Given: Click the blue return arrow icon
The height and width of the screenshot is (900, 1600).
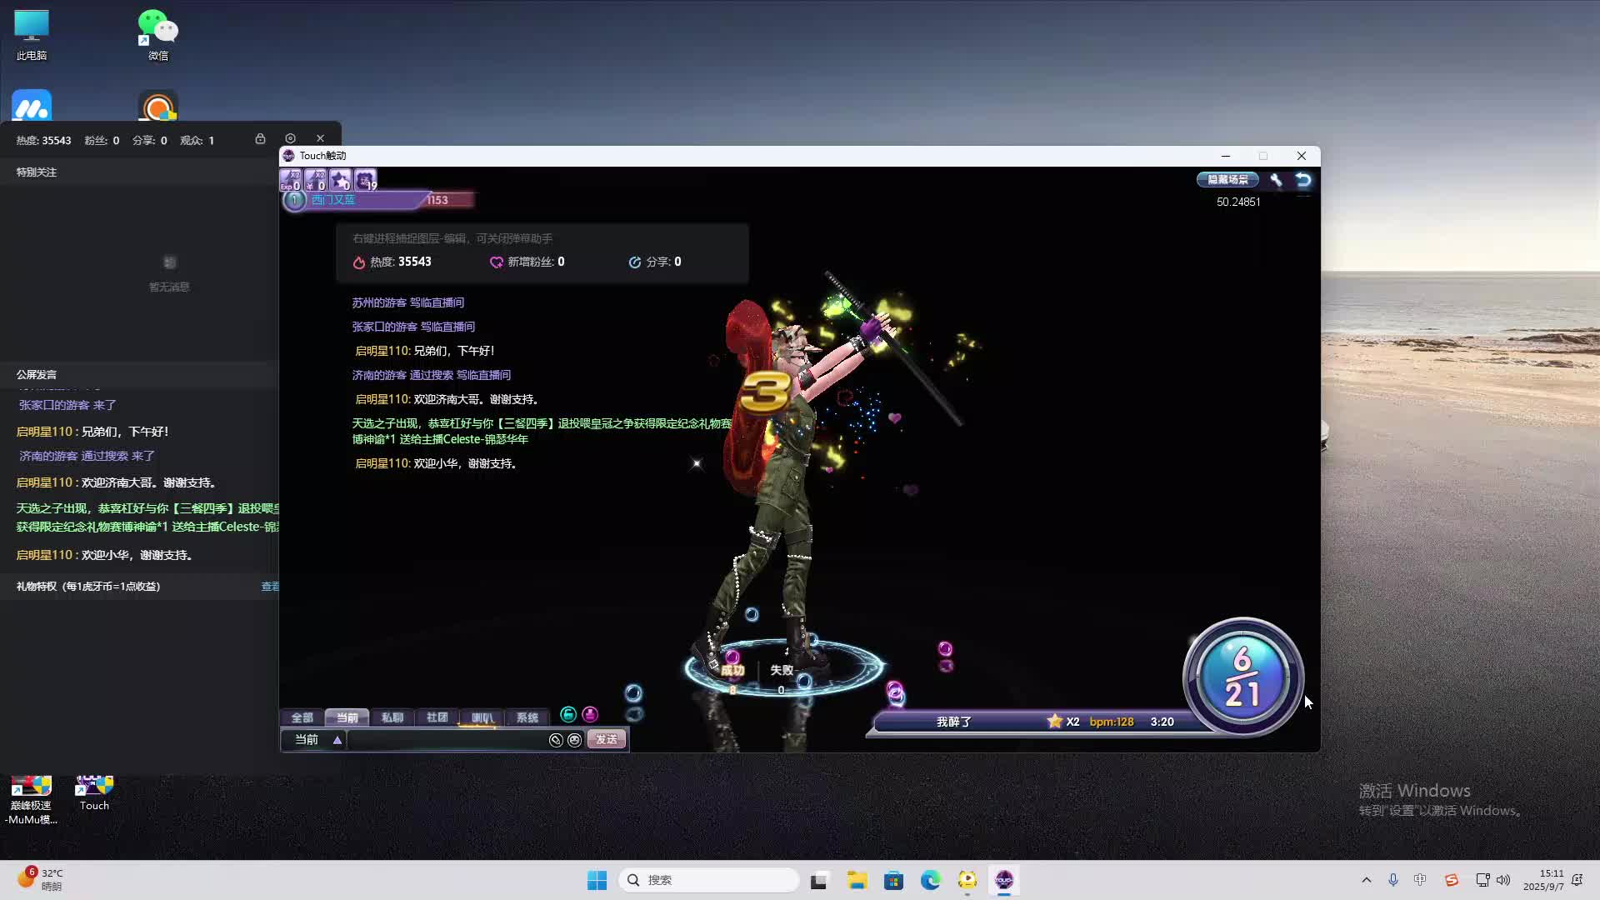Looking at the screenshot, I should (x=1303, y=179).
